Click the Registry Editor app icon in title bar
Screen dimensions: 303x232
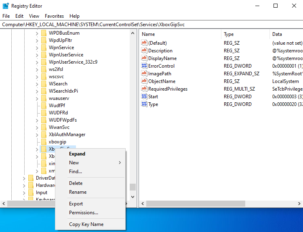coord(6,6)
